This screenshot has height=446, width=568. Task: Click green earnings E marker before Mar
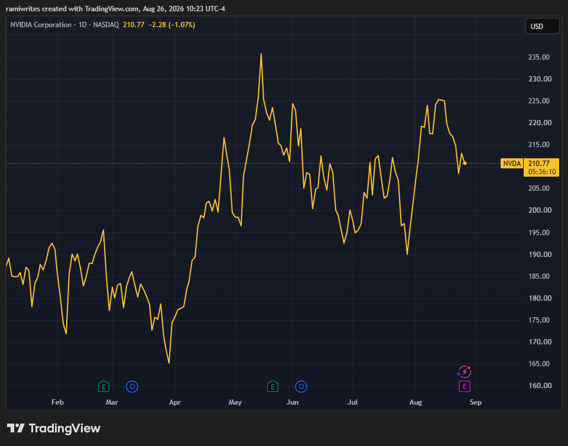pos(103,386)
